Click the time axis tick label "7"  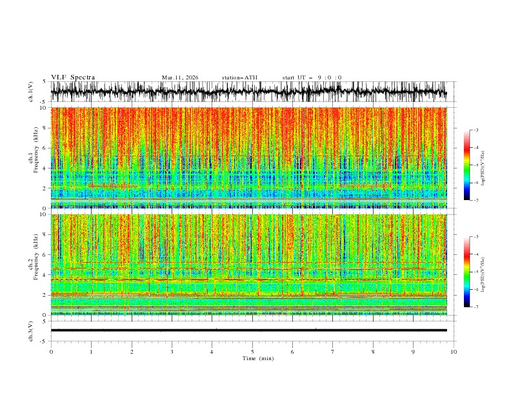coord(333,352)
